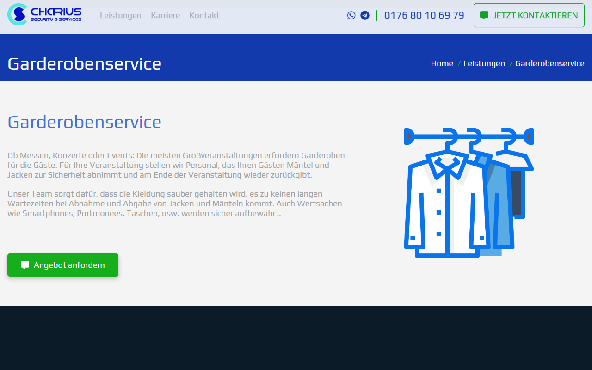
Task: Go to the Leistungen breadcrumb link
Action: coord(484,63)
